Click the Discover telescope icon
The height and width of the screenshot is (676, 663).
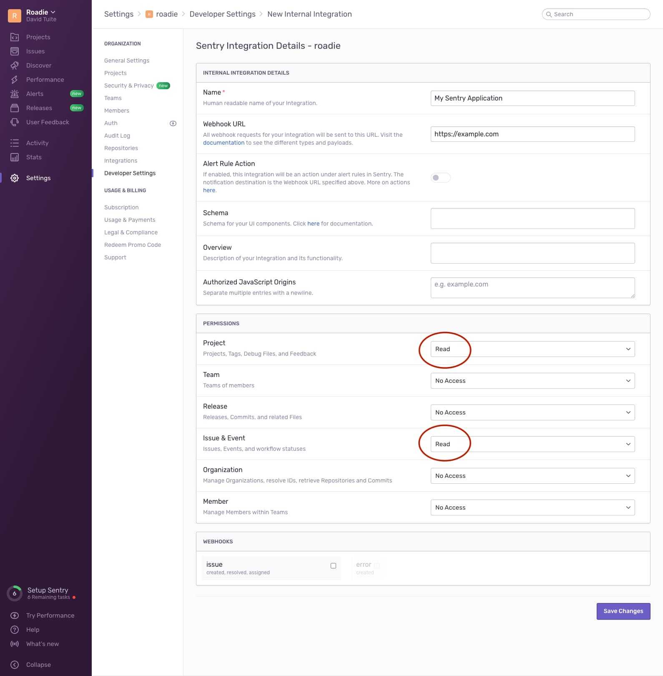tap(15, 65)
